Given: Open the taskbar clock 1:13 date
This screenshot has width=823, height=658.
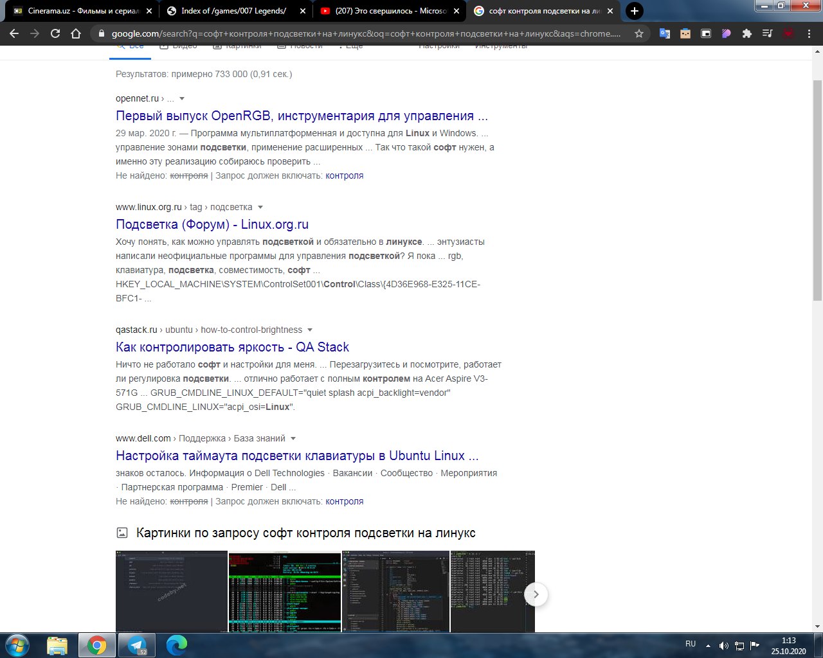Looking at the screenshot, I should point(788,646).
